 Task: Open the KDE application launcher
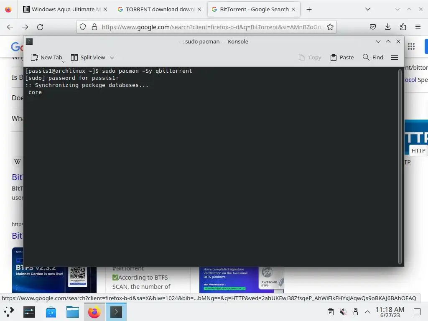[9, 312]
